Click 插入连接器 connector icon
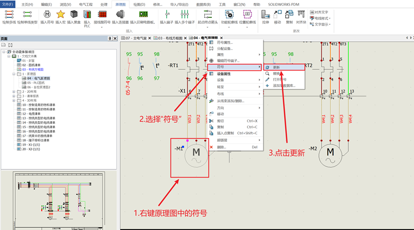This screenshot has height=230, width=414. click(120, 15)
